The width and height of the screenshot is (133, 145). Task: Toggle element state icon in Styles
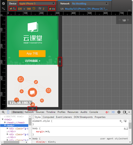125,121
